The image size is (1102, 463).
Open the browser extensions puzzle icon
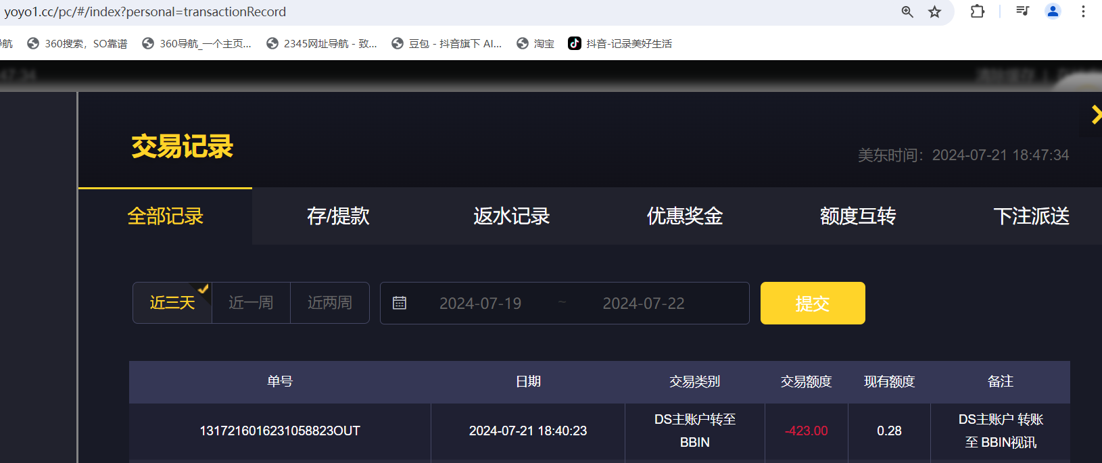tap(977, 11)
